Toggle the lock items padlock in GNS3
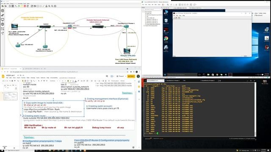The height and width of the screenshot is (152, 271). coord(47,6)
